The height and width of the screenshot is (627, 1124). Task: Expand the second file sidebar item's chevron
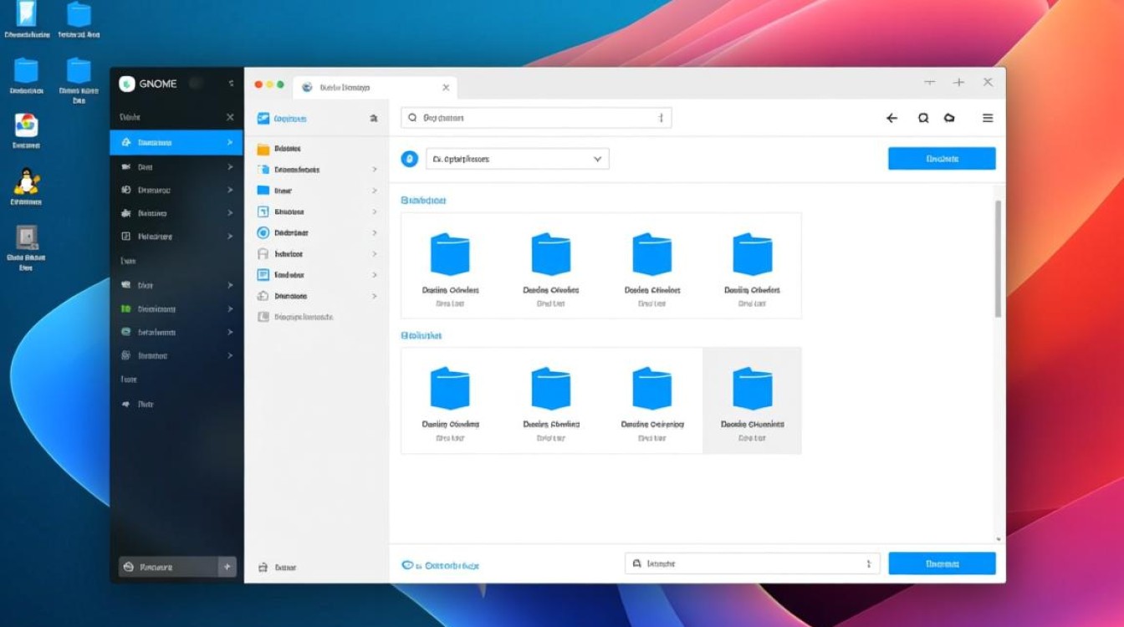point(374,170)
